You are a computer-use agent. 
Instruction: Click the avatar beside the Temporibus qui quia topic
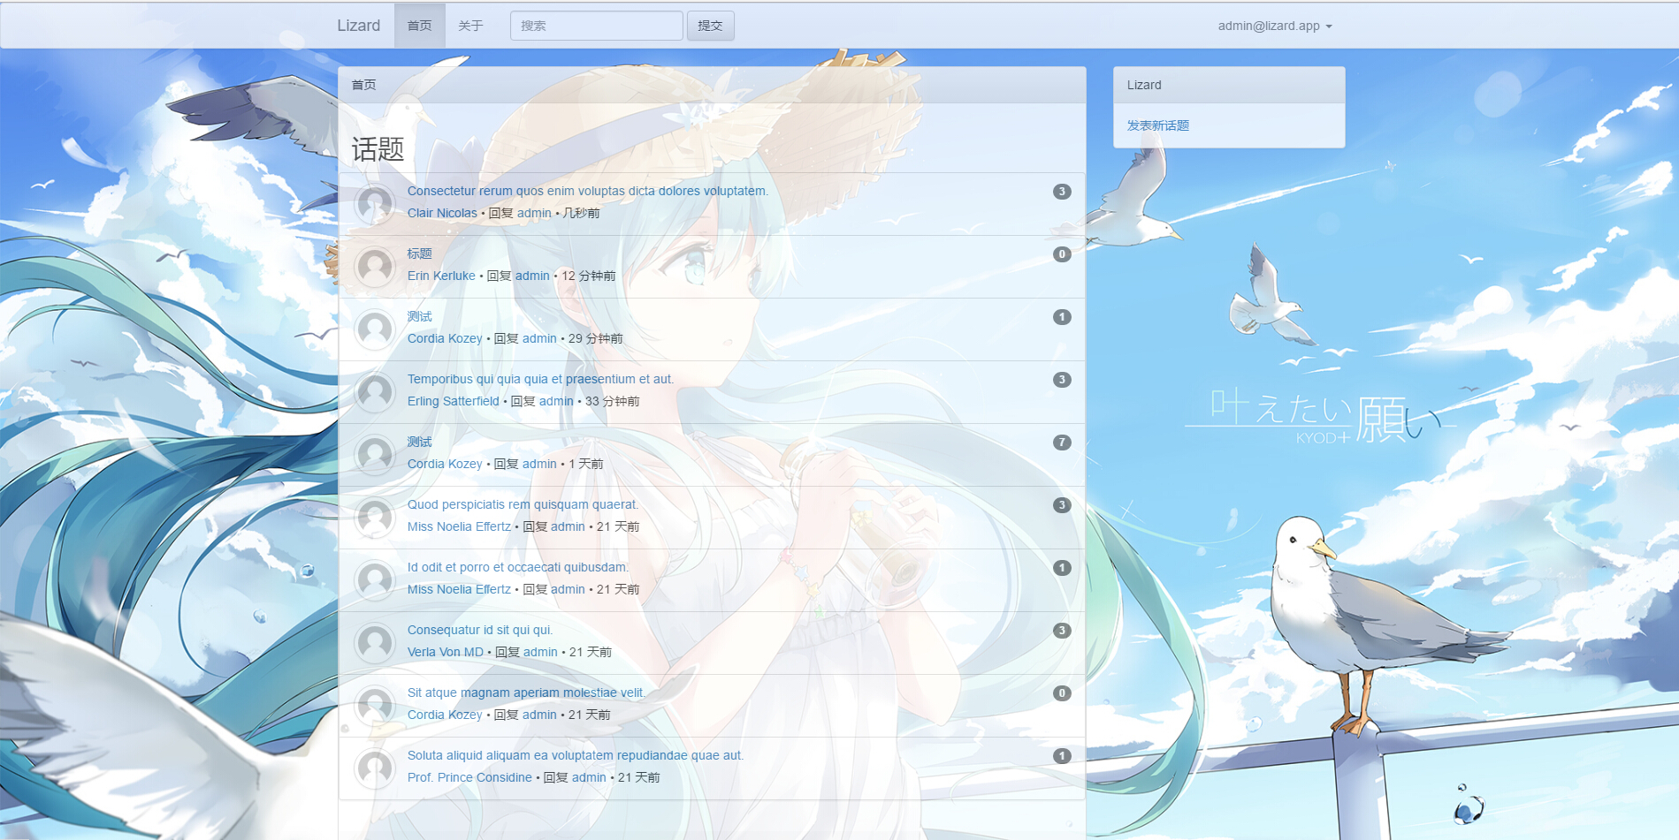pos(375,392)
